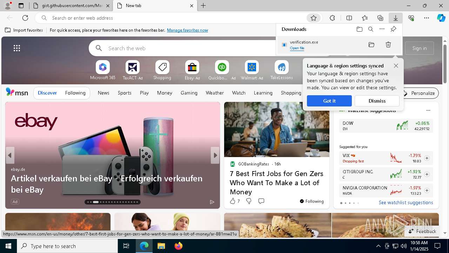Search downloads with magnifier icon
Screen dimensions: 449x253
point(371,29)
